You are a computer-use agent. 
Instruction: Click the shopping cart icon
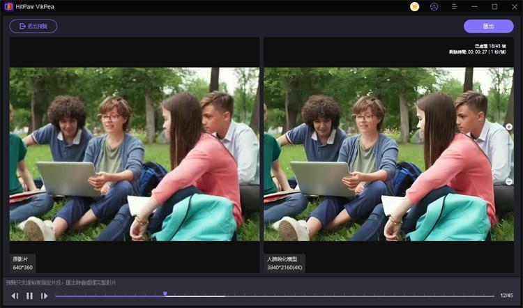pos(415,7)
